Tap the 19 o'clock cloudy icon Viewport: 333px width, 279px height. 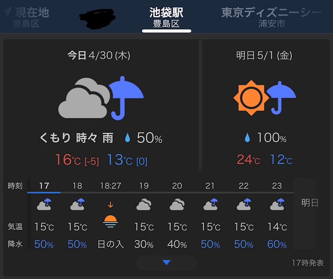pos(144,204)
